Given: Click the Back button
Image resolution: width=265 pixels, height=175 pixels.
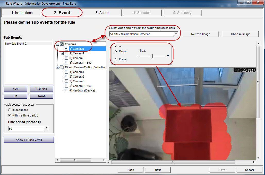Looking at the screenshot, I should pyautogui.click(x=131, y=170).
